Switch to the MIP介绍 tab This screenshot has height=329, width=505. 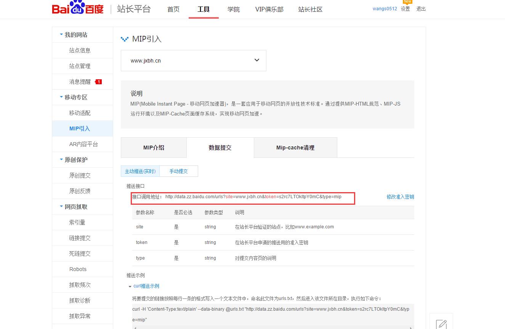[154, 148]
